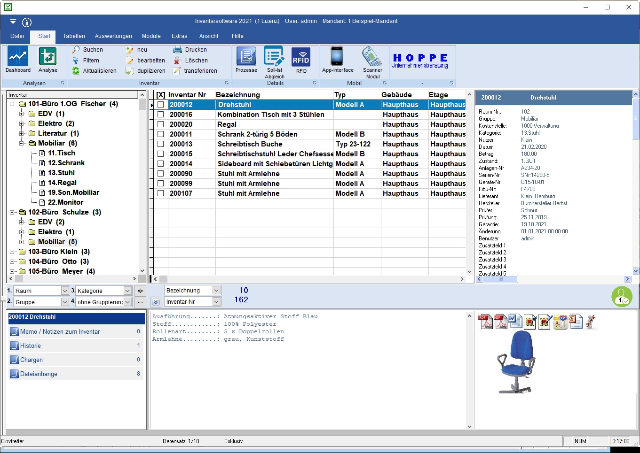Expand the 103-Büro Klein tree node
The height and width of the screenshot is (453, 640).
tap(12, 252)
